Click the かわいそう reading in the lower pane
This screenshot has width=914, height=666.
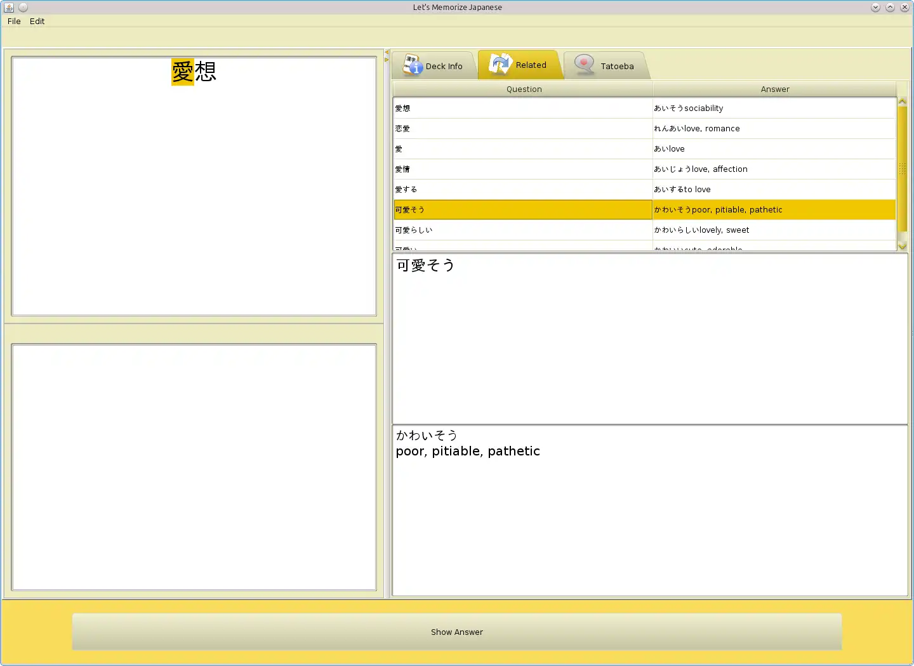[427, 435]
